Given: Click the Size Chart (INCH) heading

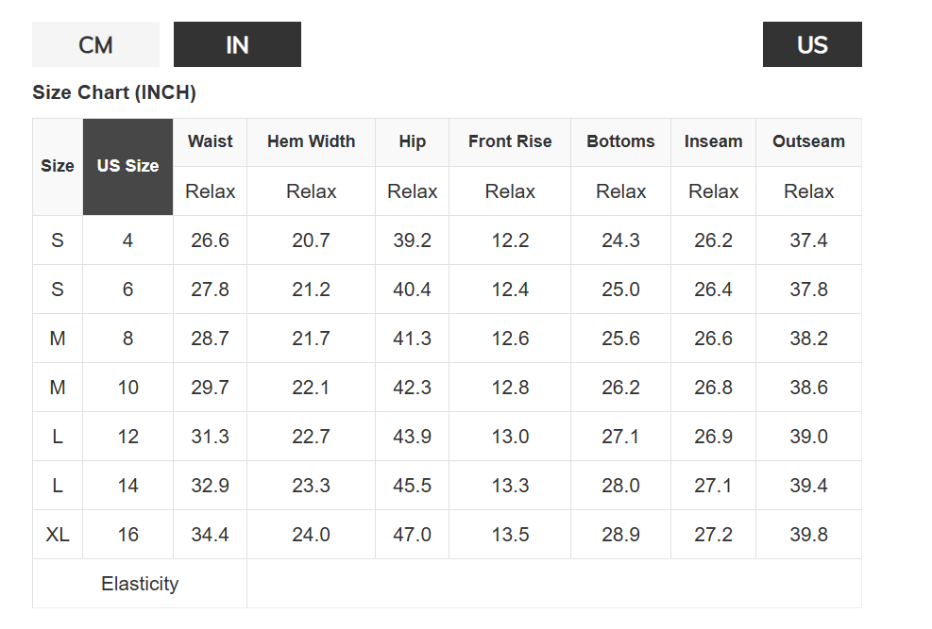Looking at the screenshot, I should point(114,92).
